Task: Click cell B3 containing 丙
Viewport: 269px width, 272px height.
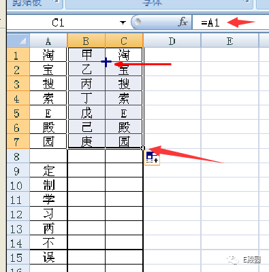Action: [86, 84]
